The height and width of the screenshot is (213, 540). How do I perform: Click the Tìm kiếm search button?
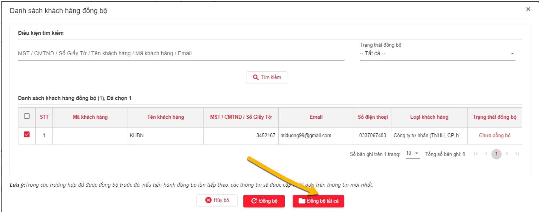(267, 78)
